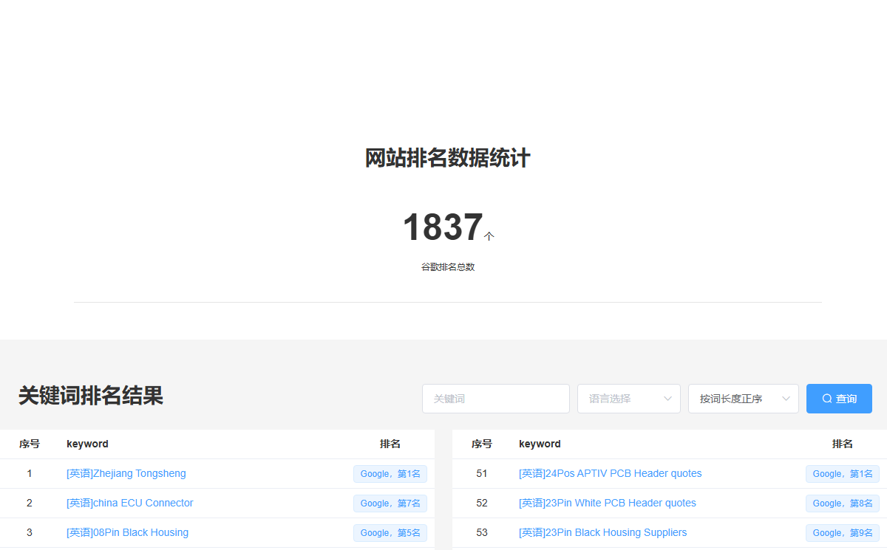This screenshot has width=887, height=550.
Task: Click the search magnifier icon in 查询 button
Action: coord(827,399)
